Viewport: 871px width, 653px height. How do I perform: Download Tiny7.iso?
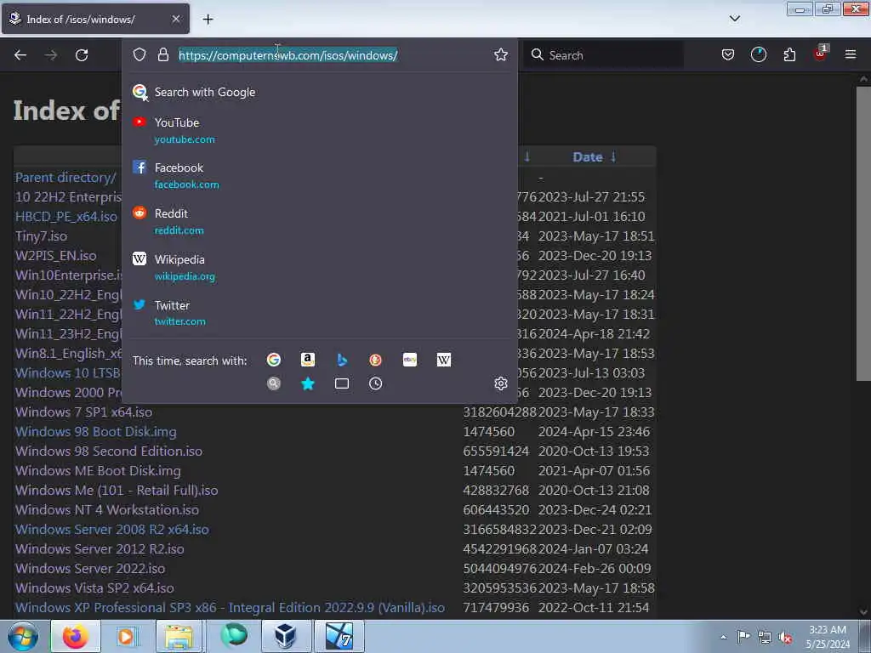pyautogui.click(x=41, y=236)
